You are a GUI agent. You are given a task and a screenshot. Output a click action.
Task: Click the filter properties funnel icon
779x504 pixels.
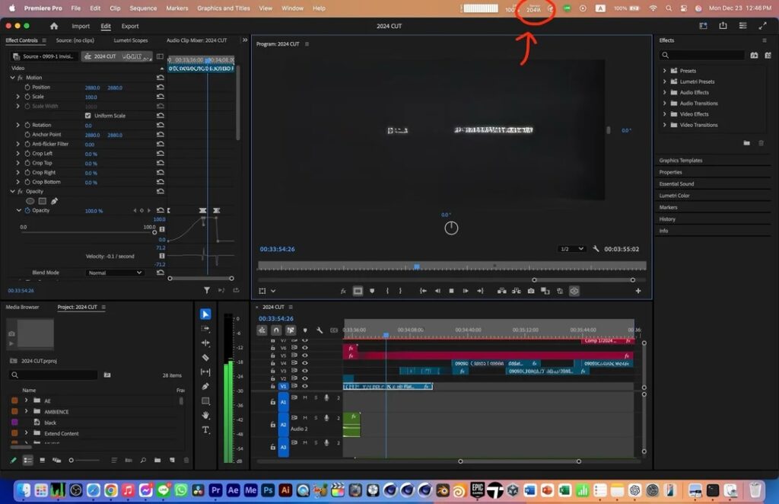pyautogui.click(x=207, y=290)
